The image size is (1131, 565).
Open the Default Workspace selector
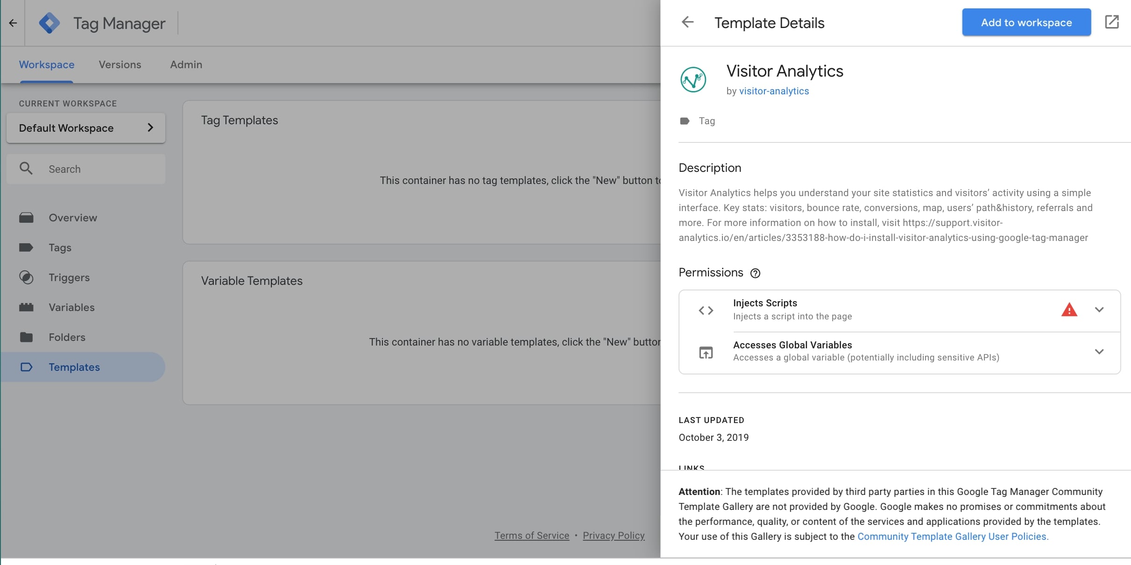click(x=86, y=128)
